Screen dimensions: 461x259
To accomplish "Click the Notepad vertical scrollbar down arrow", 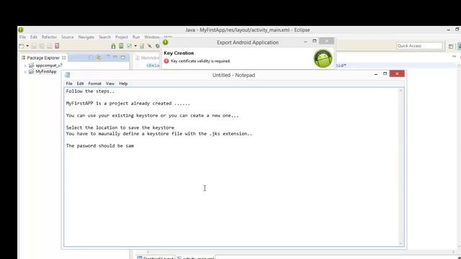I will pyautogui.click(x=400, y=243).
